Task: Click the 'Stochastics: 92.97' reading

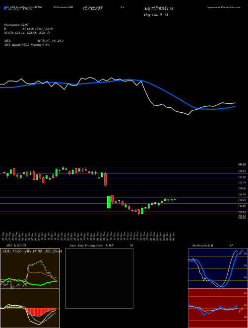Action: [16, 25]
